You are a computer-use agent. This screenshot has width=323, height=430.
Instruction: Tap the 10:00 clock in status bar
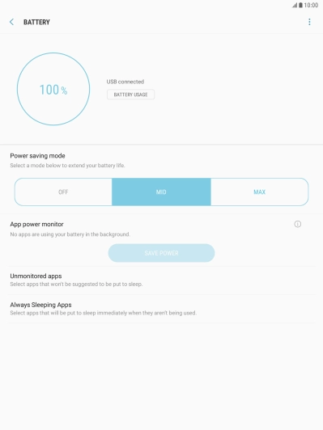tap(311, 5)
